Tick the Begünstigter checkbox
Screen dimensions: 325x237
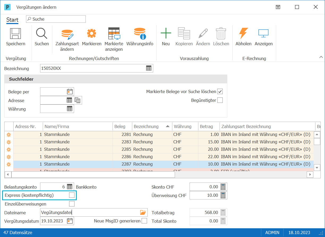tap(220, 100)
